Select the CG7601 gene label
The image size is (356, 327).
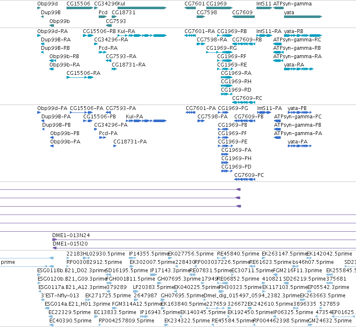195,4
